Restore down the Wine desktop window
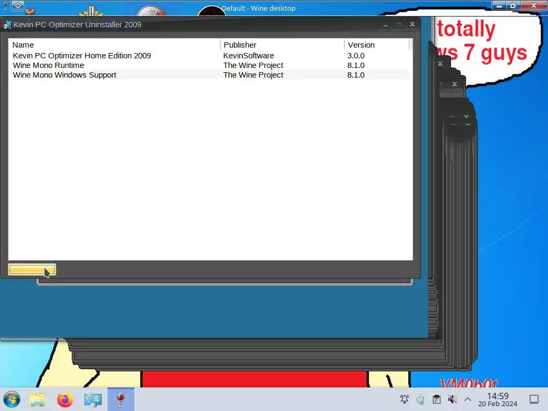548x411 pixels. coord(513,5)
